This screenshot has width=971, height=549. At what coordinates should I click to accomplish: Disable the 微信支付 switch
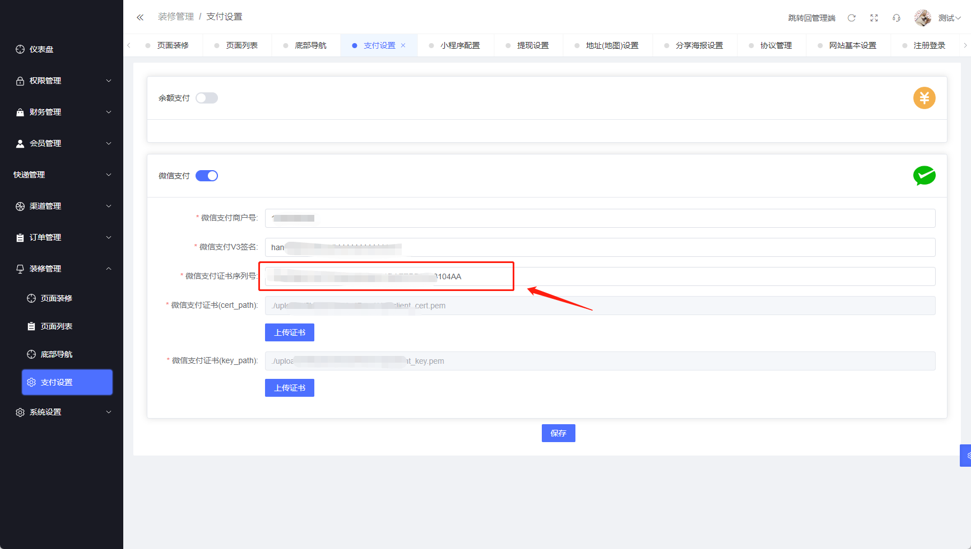click(x=206, y=176)
